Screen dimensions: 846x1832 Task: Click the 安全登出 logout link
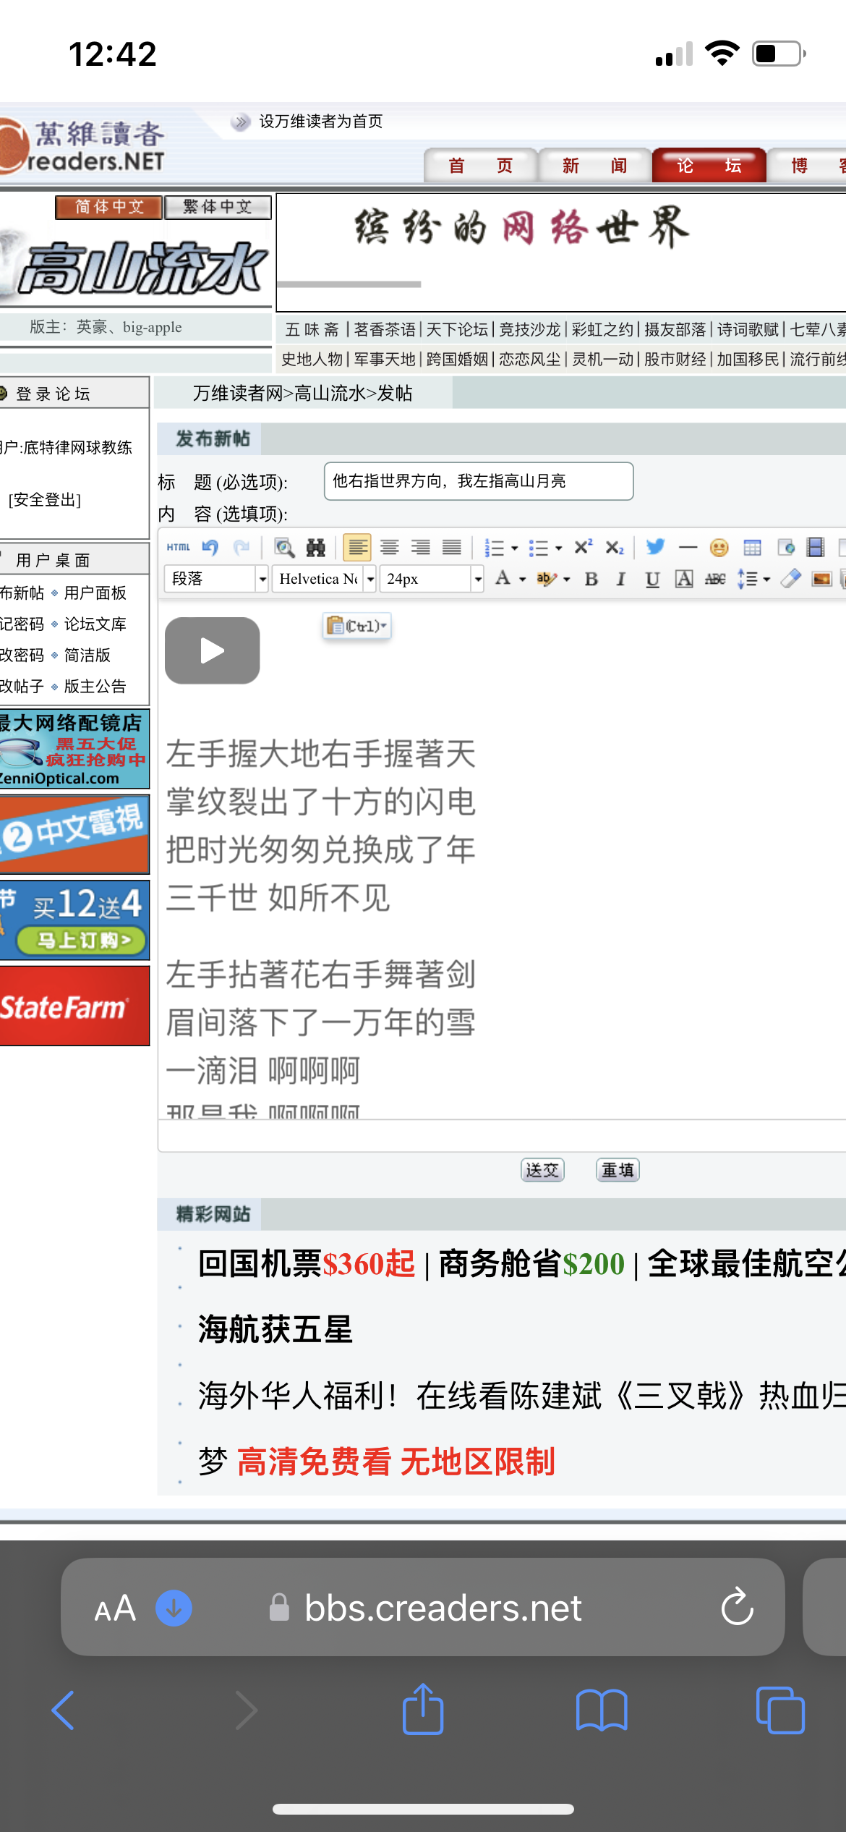[45, 500]
